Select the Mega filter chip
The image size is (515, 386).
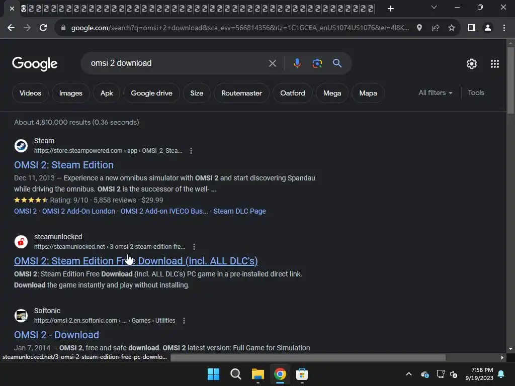coord(332,93)
